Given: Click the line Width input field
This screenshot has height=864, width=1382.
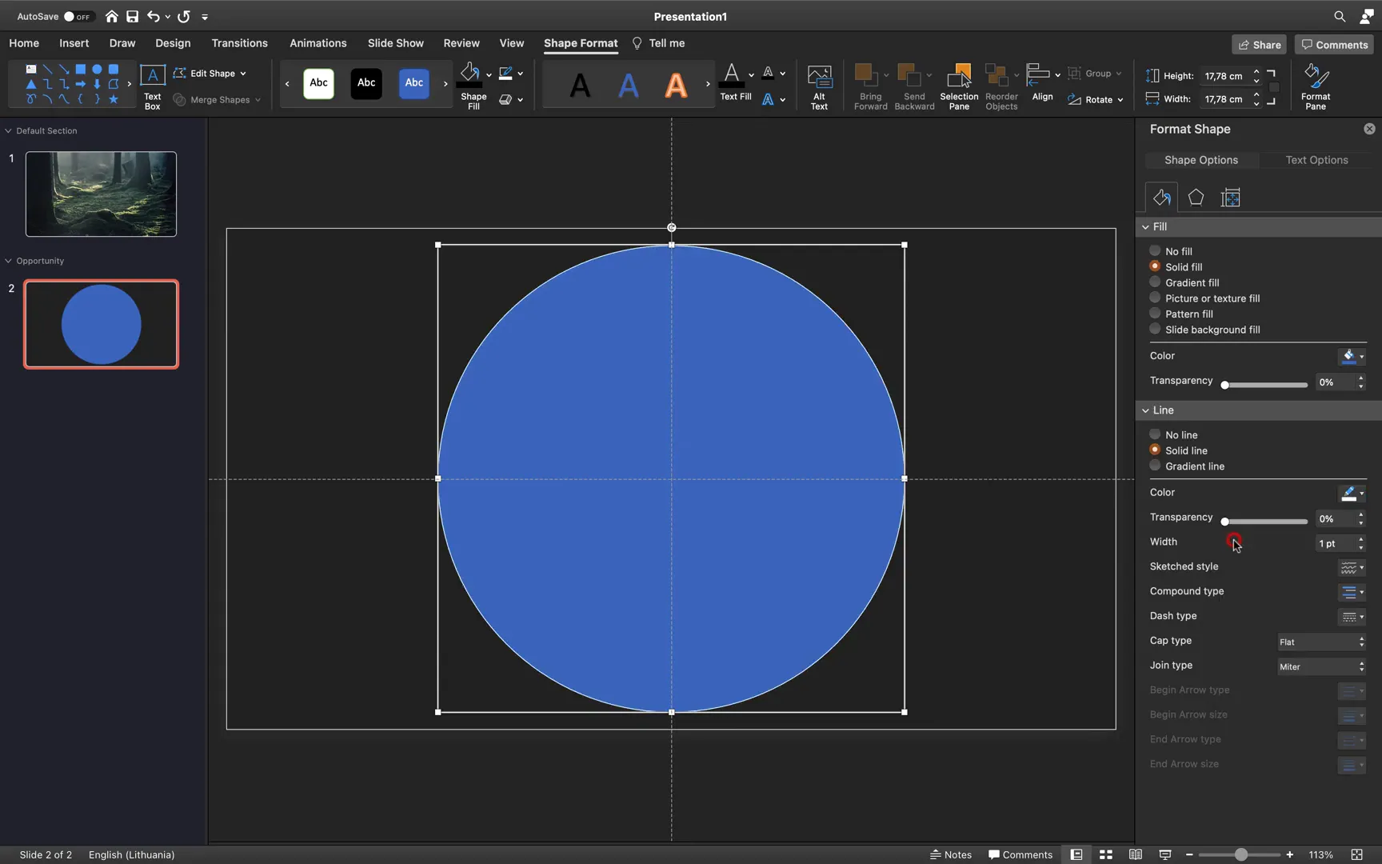Looking at the screenshot, I should (1334, 543).
